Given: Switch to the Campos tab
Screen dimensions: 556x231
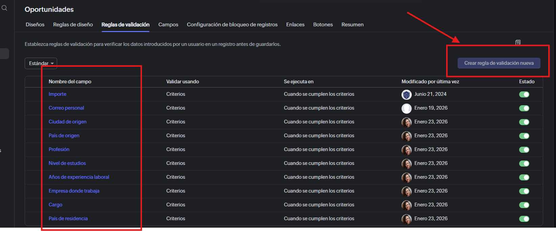Looking at the screenshot, I should pyautogui.click(x=168, y=25).
